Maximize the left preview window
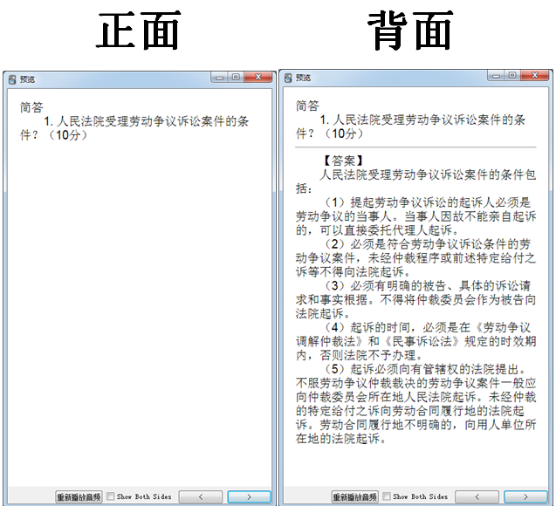 [236, 78]
